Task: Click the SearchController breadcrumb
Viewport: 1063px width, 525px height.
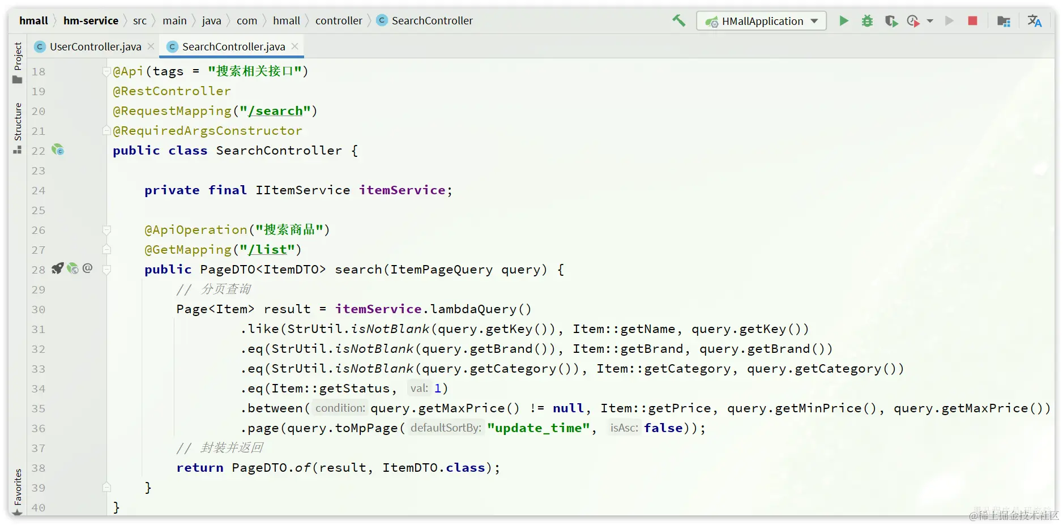Action: (x=432, y=20)
